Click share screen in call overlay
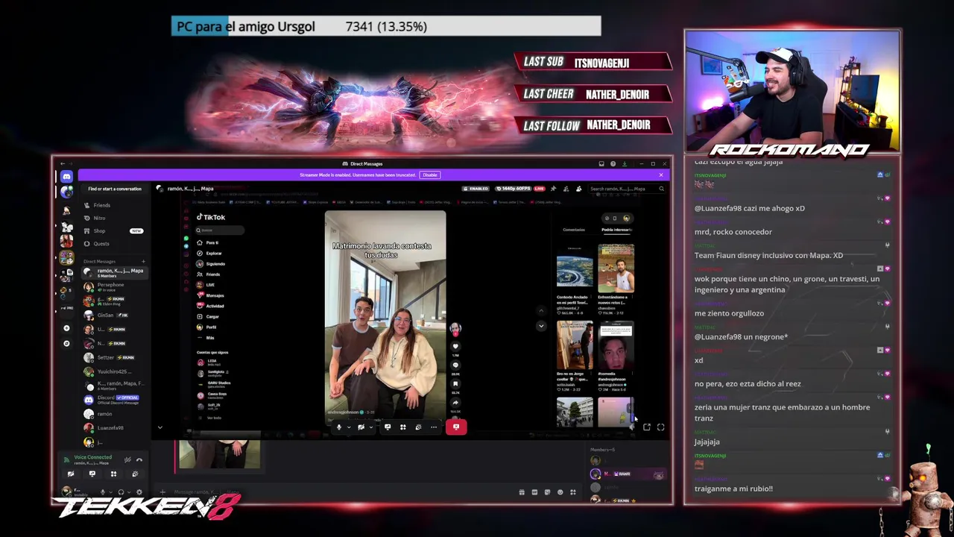This screenshot has height=537, width=954. pos(388,427)
